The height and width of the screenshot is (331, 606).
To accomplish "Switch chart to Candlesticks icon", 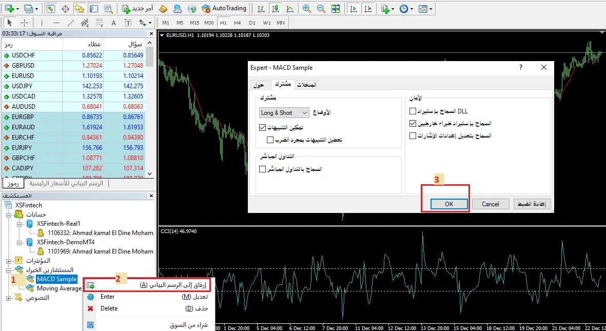I will [276, 8].
